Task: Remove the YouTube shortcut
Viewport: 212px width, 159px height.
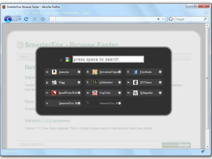Action: tap(120, 93)
